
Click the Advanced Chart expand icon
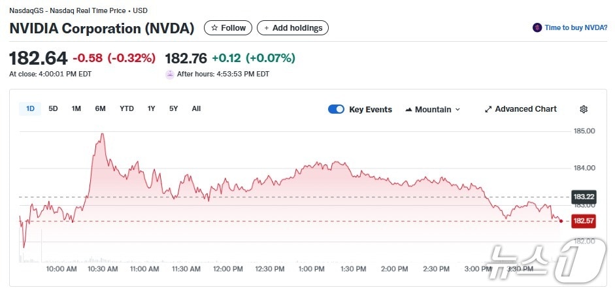488,109
